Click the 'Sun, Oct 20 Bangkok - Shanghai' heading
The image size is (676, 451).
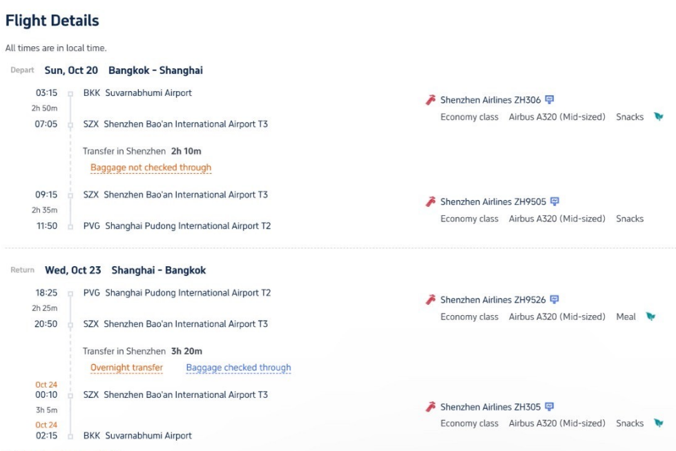(x=124, y=70)
